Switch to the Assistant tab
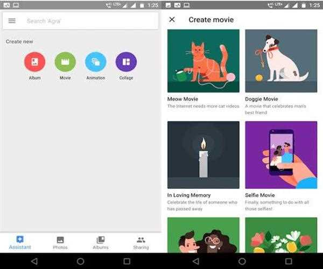This screenshot has width=323, height=269. tap(20, 243)
